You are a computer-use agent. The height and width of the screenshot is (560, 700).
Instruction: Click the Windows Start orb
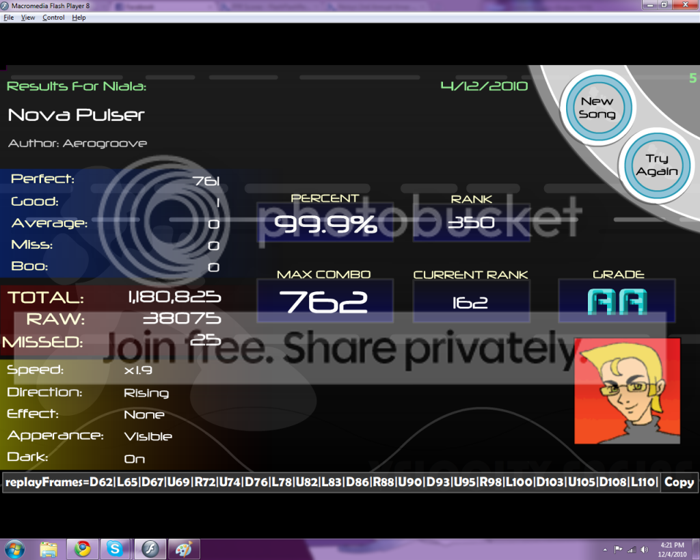(x=14, y=548)
